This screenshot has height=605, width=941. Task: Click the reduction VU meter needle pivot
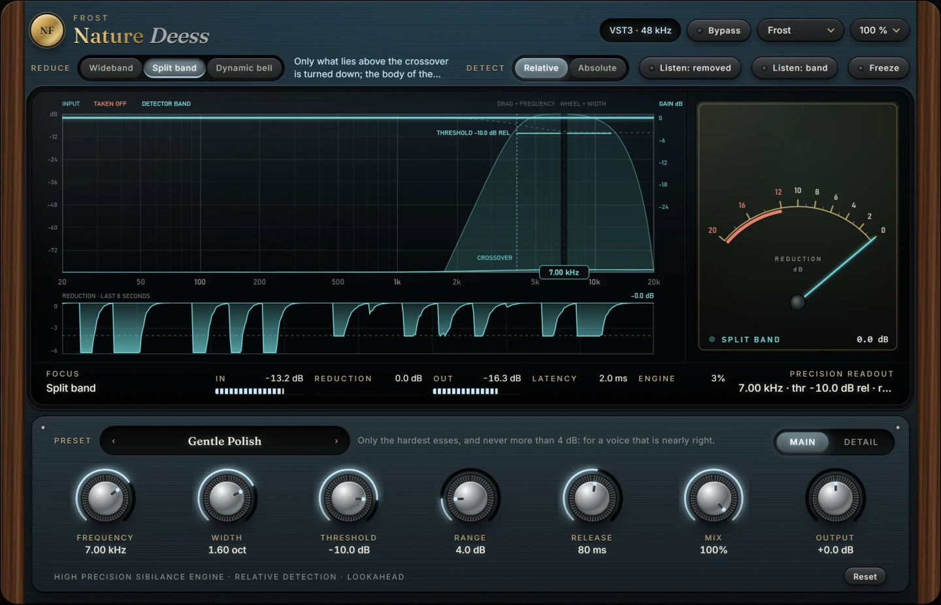tap(797, 302)
